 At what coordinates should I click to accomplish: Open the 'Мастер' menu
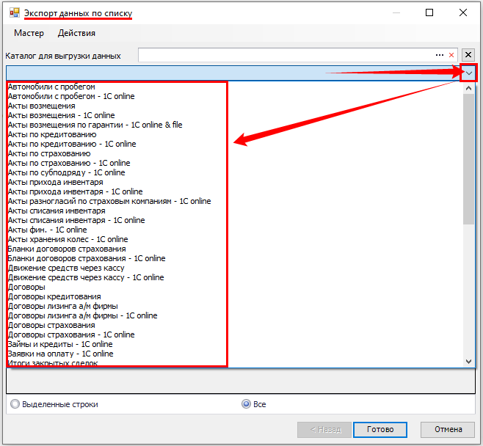point(29,33)
